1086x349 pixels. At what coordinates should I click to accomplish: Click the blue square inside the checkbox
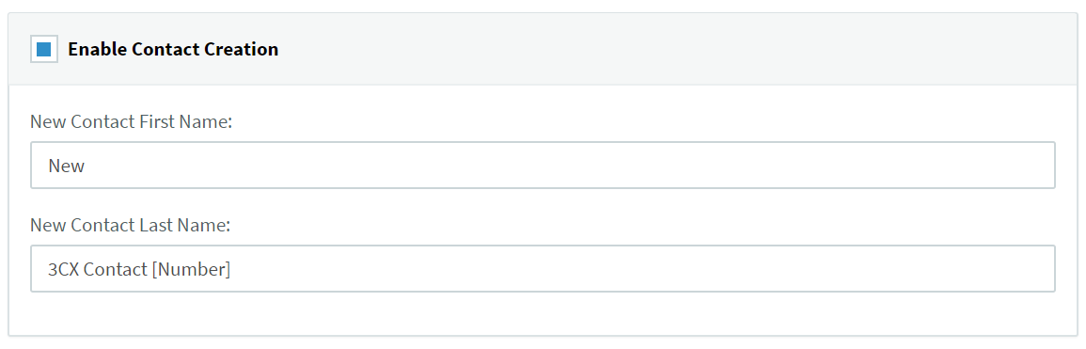click(43, 49)
